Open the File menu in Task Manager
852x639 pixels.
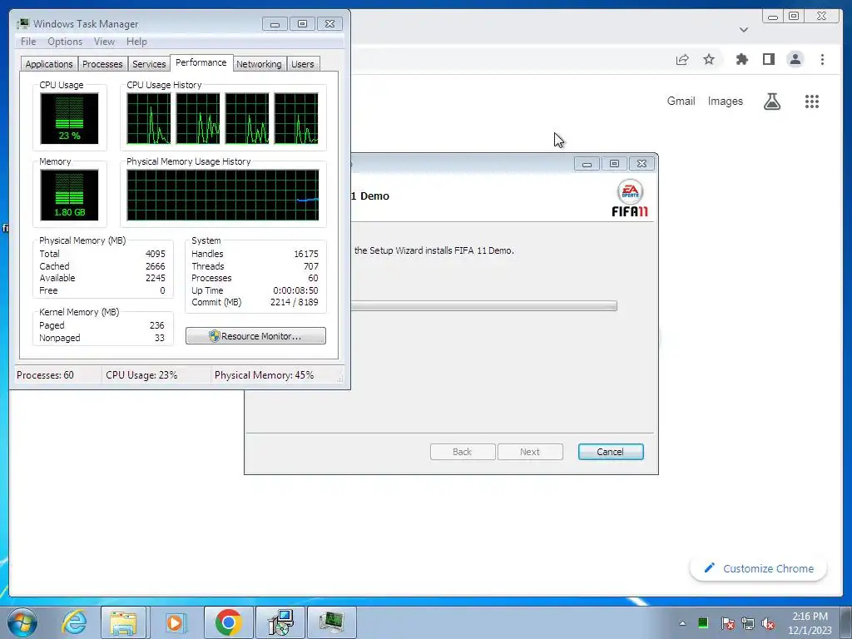tap(28, 42)
